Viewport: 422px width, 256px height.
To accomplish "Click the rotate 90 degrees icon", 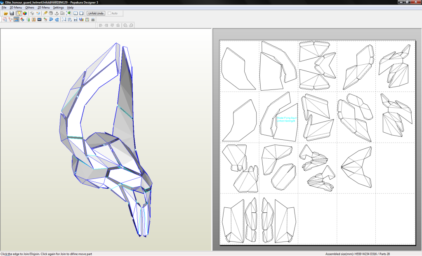I will pos(125,25).
